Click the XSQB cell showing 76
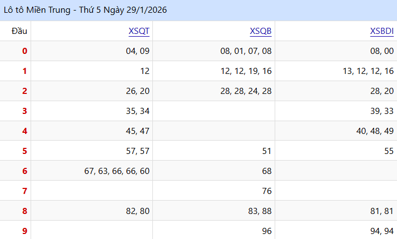This screenshot has width=397, height=239. click(x=266, y=191)
